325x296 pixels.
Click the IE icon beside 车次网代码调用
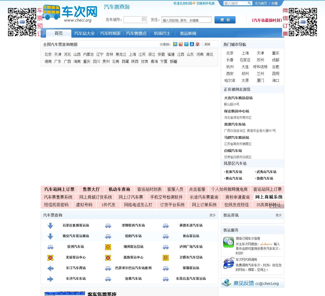pyautogui.click(x=229, y=263)
